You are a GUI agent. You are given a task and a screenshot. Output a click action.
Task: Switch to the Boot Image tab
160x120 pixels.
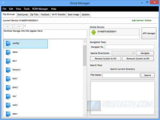click(x=74, y=15)
